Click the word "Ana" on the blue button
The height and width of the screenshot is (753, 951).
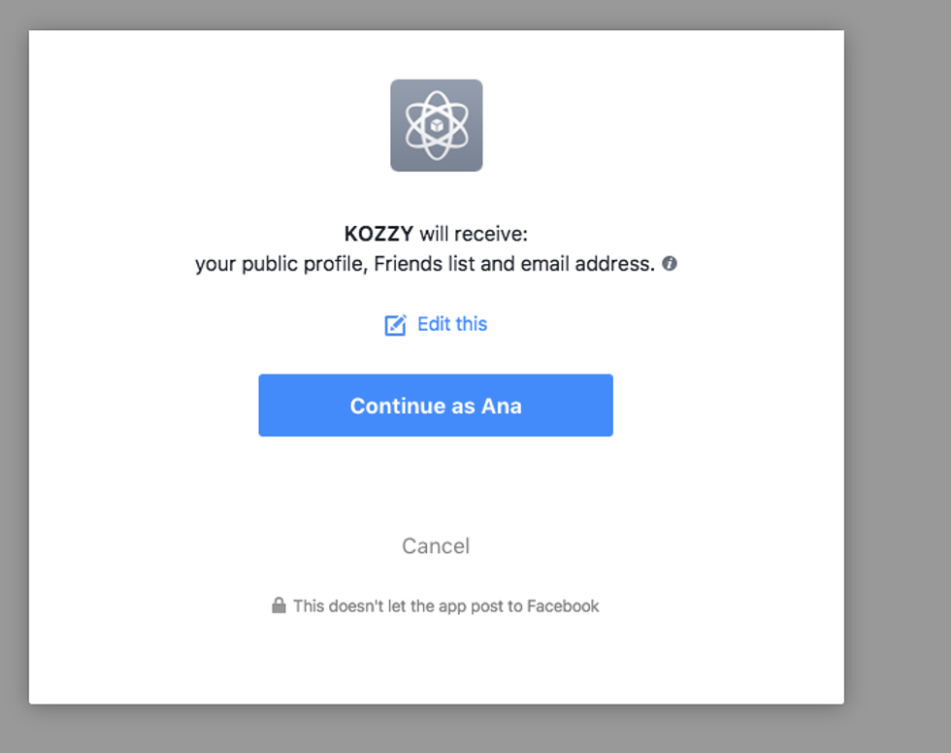pyautogui.click(x=502, y=406)
